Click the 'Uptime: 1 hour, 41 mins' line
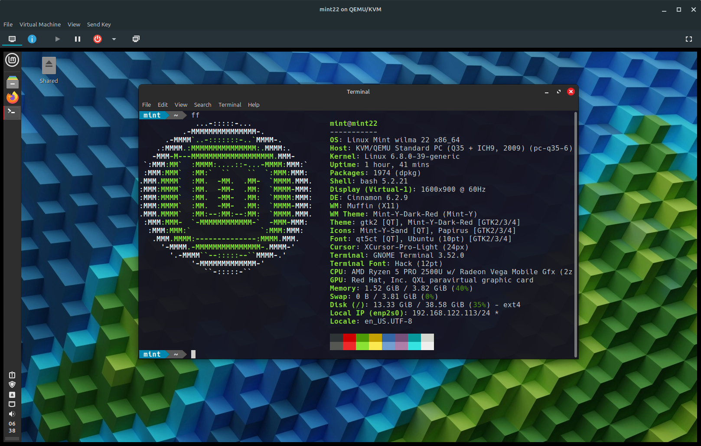This screenshot has width=701, height=446. [380, 165]
